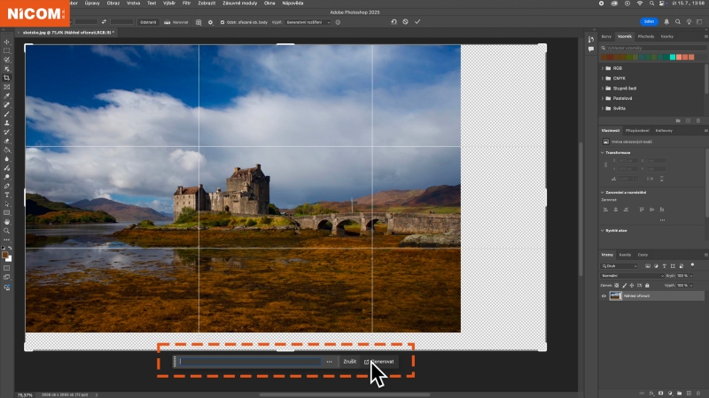Screen dimensions: 709x398
Task: Open the crop overlay grid options icon
Action: [199, 22]
